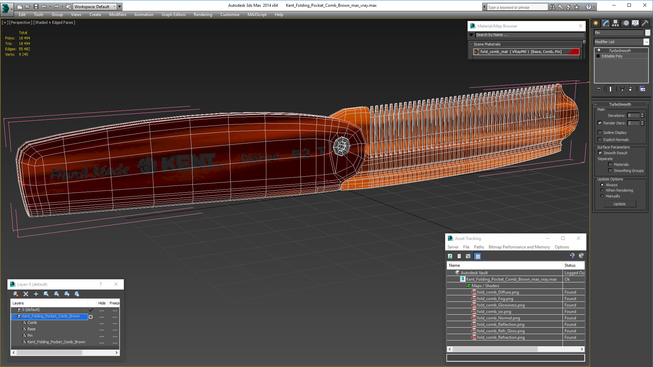Click the object color swatch beside Pin
The height and width of the screenshot is (367, 653).
(x=648, y=33)
